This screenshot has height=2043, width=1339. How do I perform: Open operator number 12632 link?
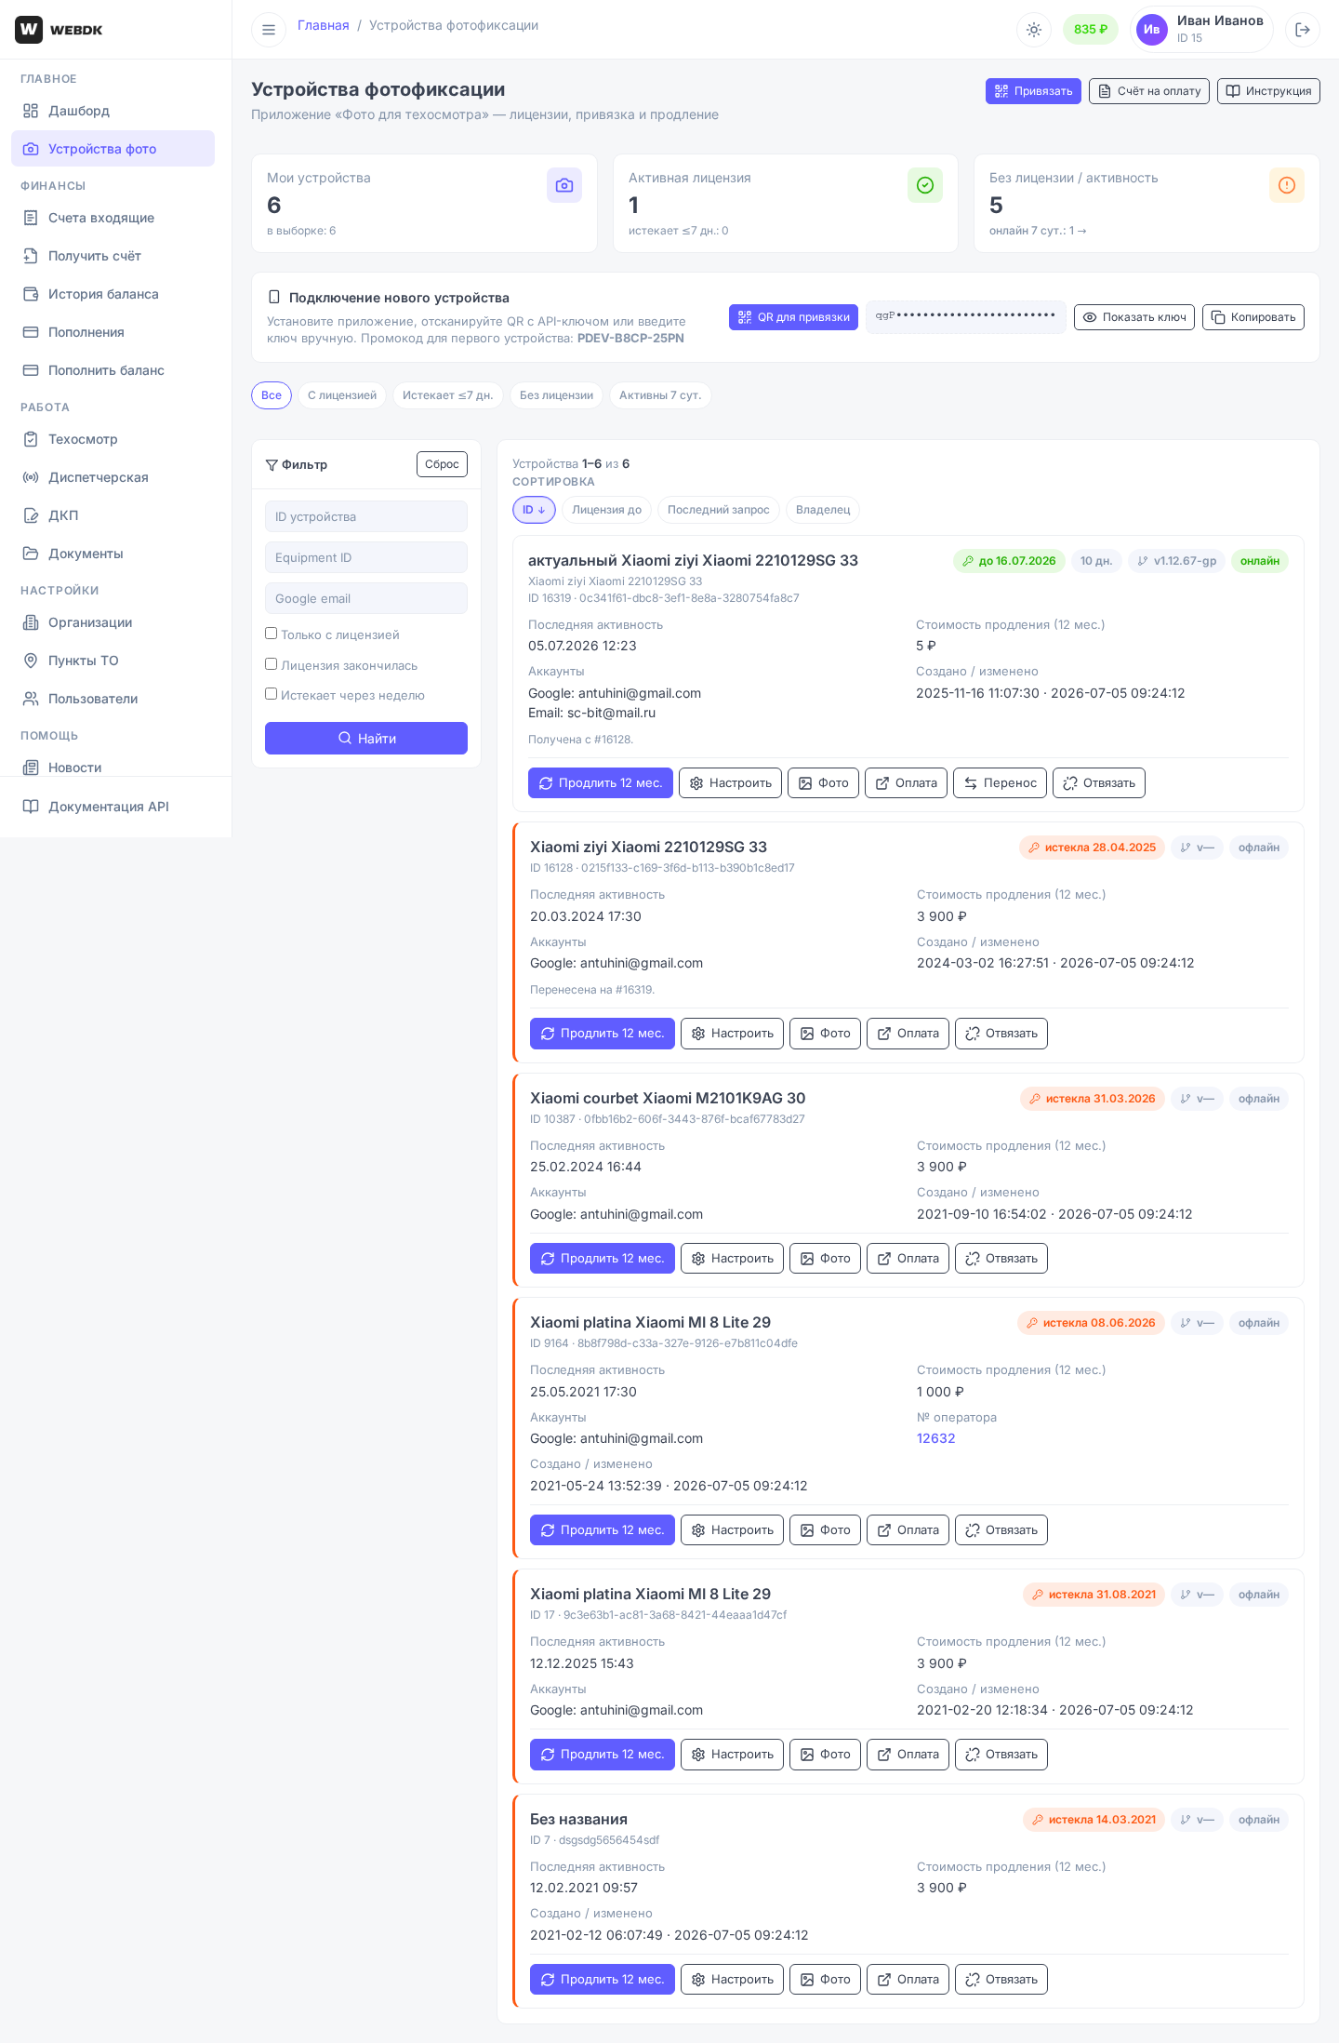(x=936, y=1438)
